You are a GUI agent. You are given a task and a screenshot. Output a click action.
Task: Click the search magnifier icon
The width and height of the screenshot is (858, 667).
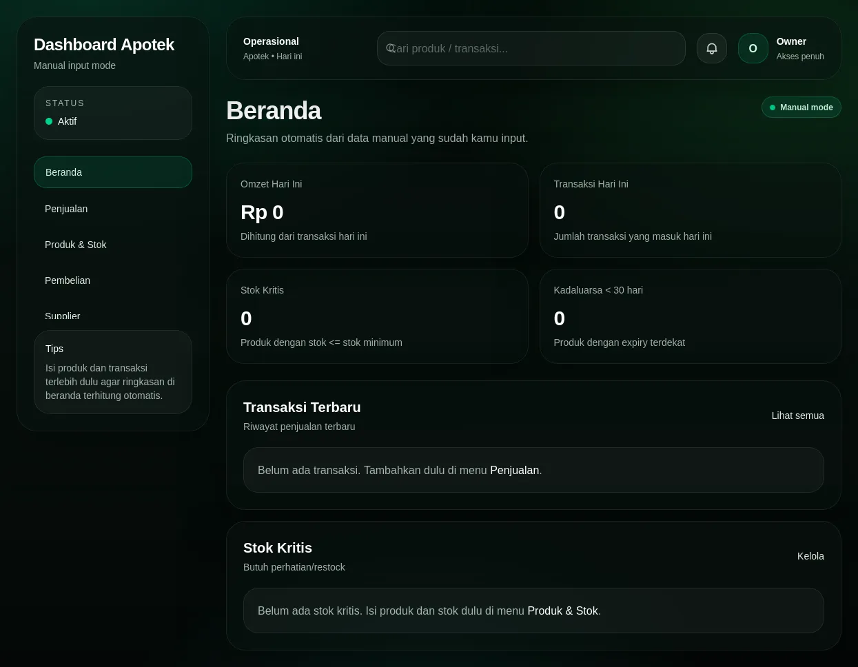(x=391, y=48)
